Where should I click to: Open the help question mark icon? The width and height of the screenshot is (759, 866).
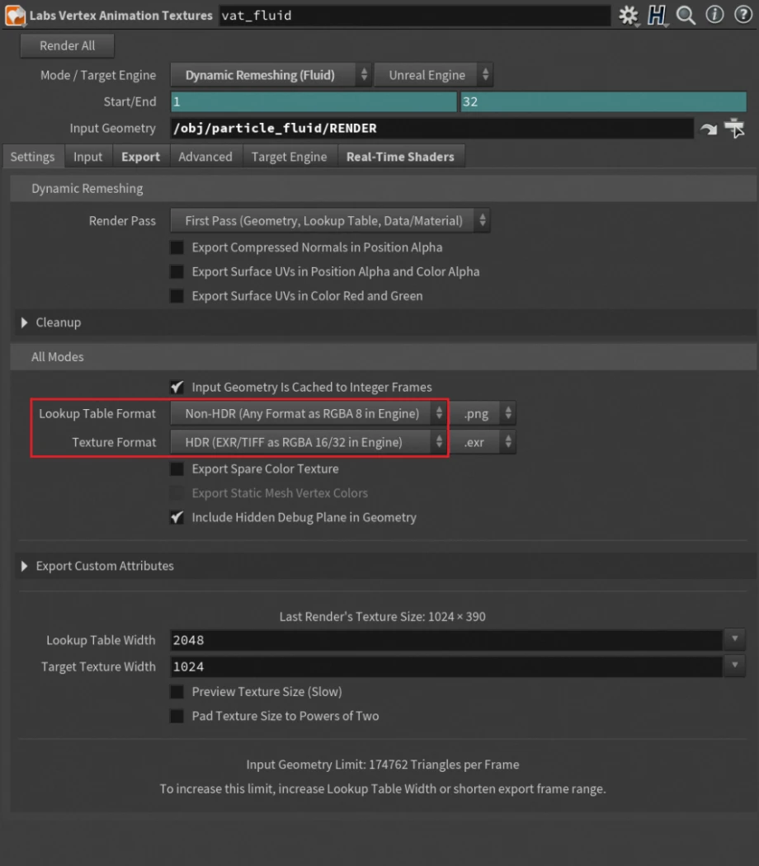742,15
